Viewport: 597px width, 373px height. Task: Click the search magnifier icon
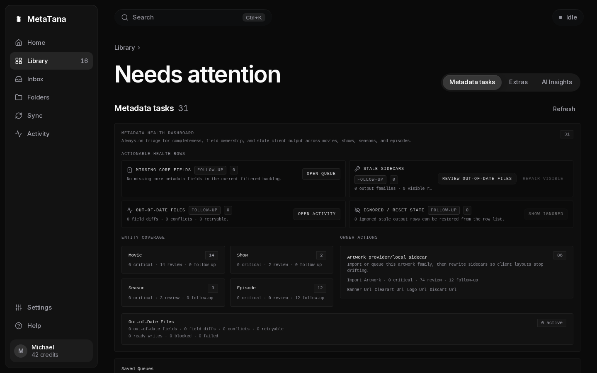point(125,17)
